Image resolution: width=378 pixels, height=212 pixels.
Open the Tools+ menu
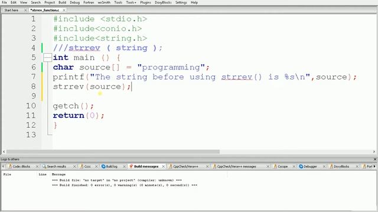[131, 2]
